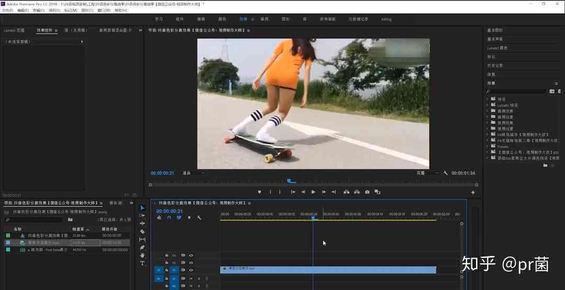The width and height of the screenshot is (565, 290).
Task: Click the Lift button
Action: pos(346,192)
